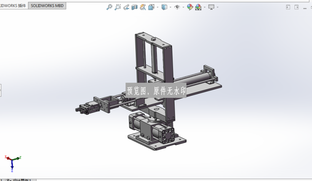Click collapse-left panel arrow button

point(288,7)
